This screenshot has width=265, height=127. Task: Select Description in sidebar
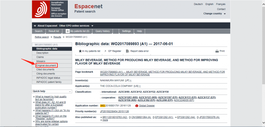pyautogui.click(x=52, y=53)
